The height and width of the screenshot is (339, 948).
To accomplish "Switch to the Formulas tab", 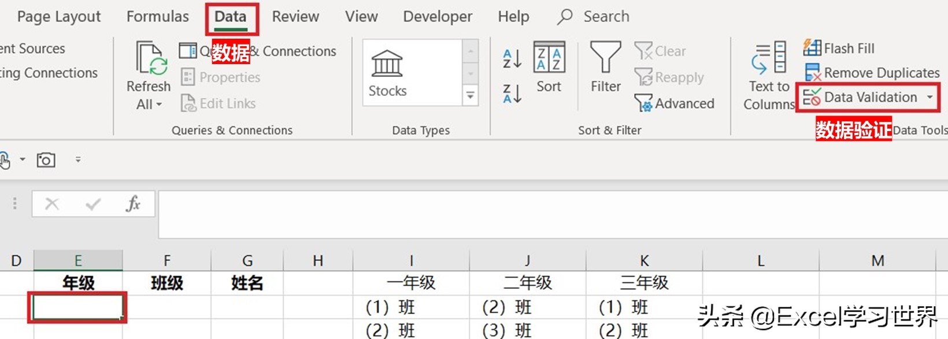I will (158, 17).
